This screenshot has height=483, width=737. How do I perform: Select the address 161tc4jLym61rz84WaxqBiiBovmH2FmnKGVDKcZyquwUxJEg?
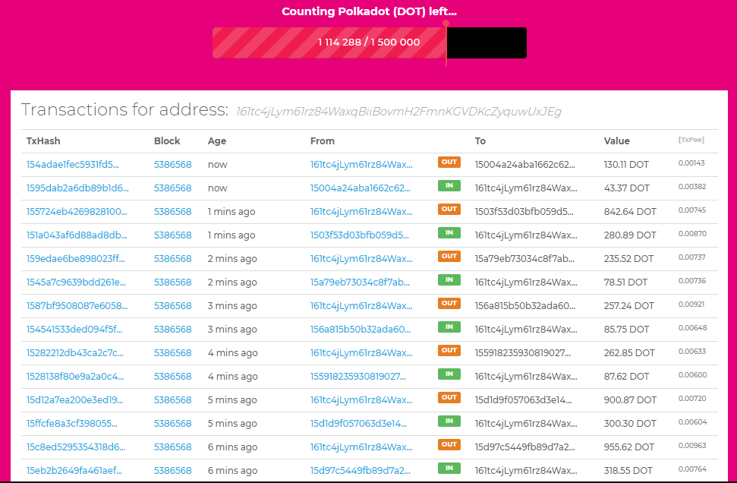pos(398,112)
